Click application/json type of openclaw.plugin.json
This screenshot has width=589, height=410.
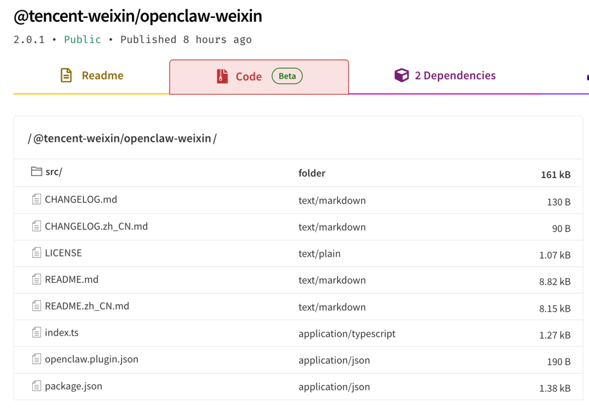coord(334,360)
